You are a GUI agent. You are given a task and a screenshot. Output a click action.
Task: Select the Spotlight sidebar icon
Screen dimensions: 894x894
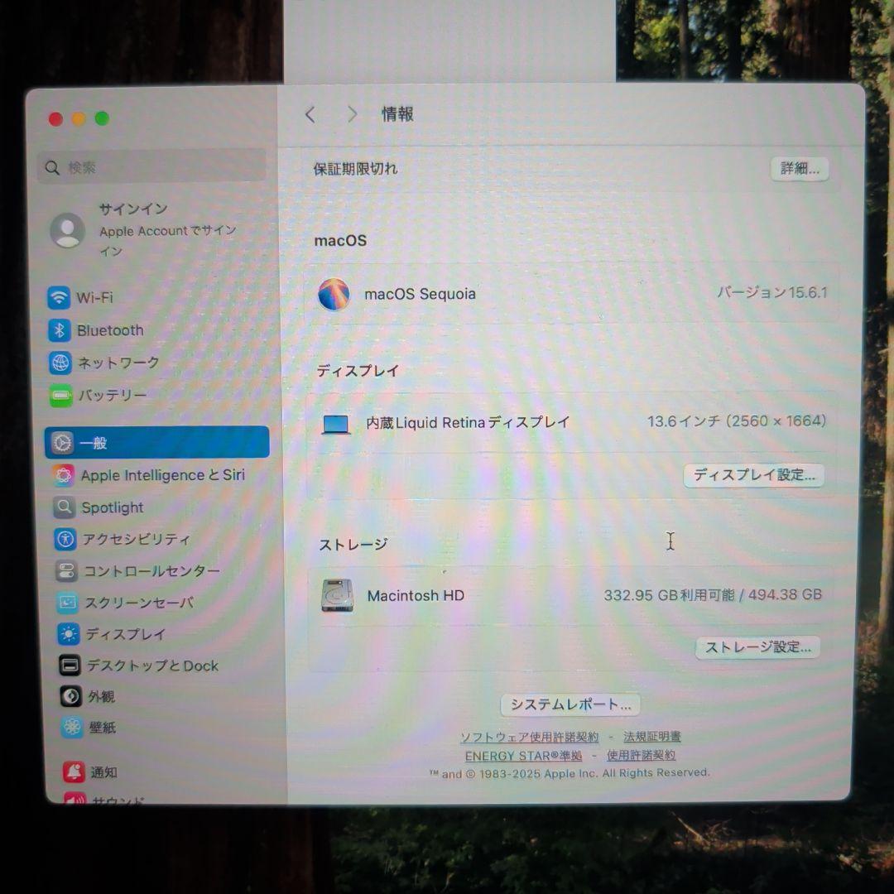coord(112,507)
